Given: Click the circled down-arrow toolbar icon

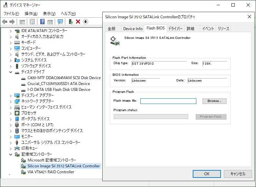Looking at the screenshot, I should pos(86,22).
